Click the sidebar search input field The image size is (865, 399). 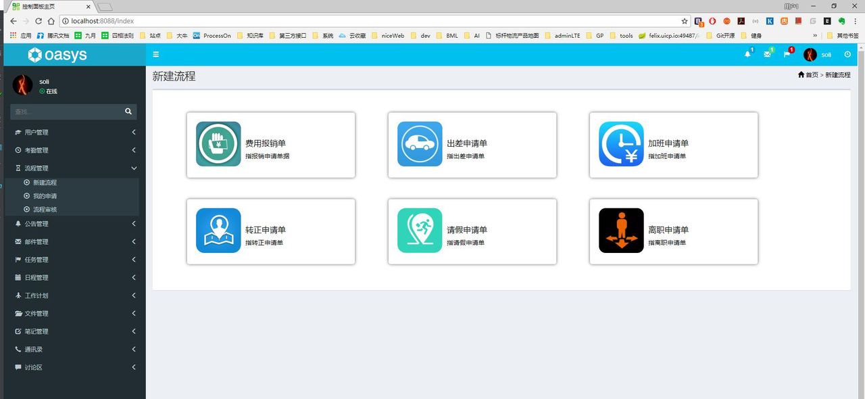(x=66, y=112)
